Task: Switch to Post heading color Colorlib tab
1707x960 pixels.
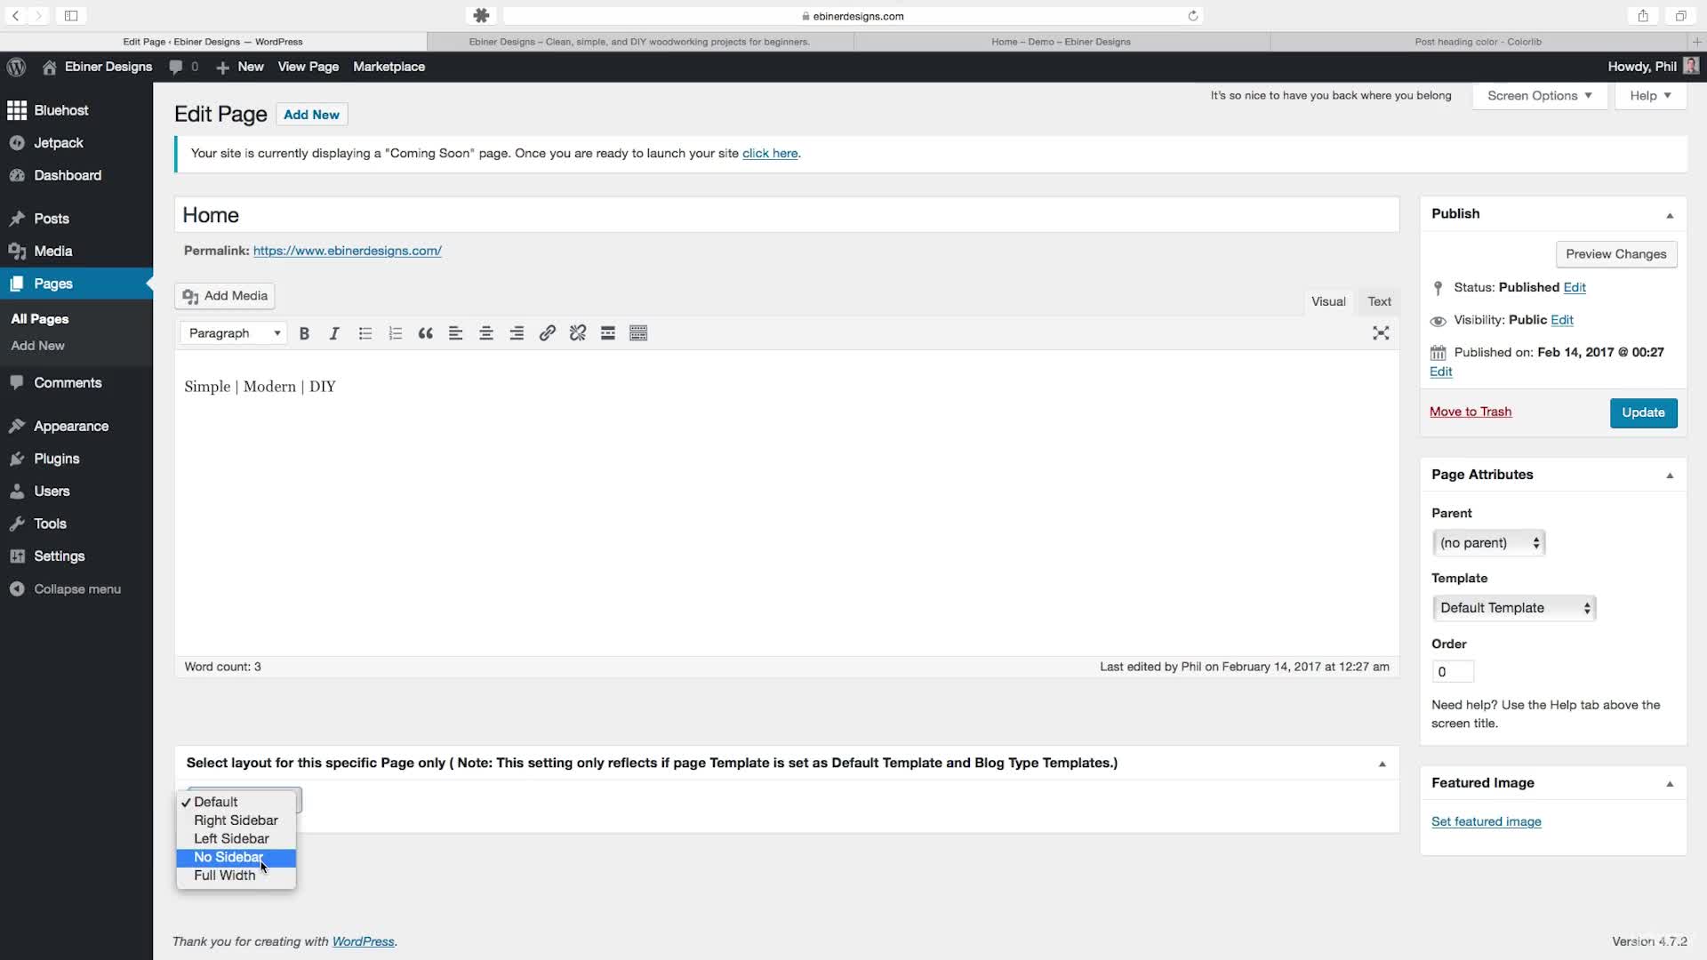Action: (x=1478, y=42)
